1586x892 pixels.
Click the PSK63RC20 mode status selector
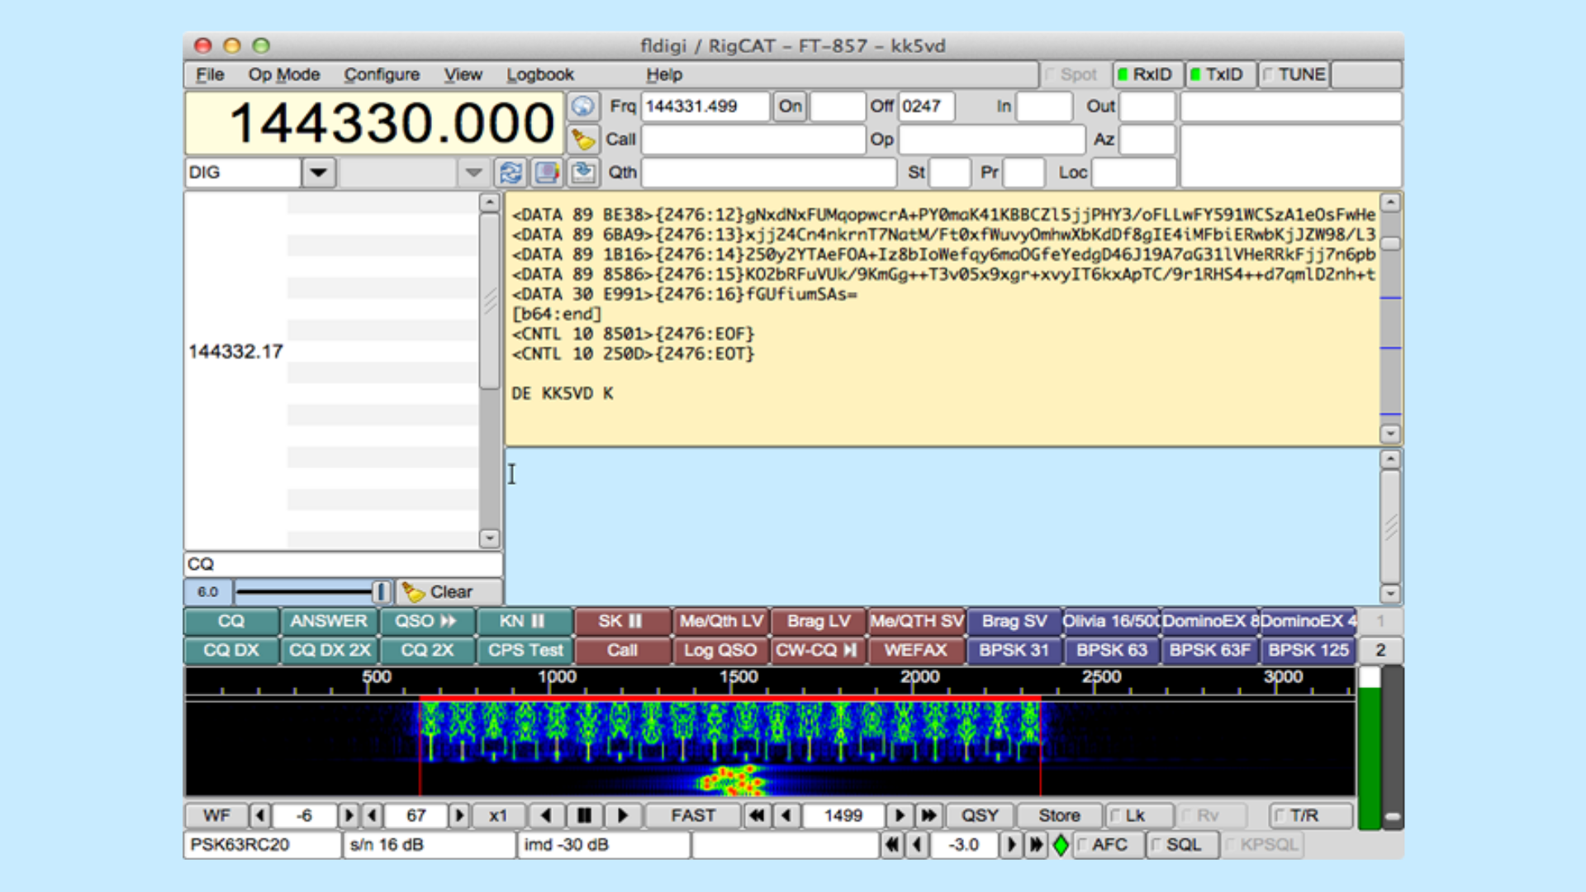[x=262, y=845]
